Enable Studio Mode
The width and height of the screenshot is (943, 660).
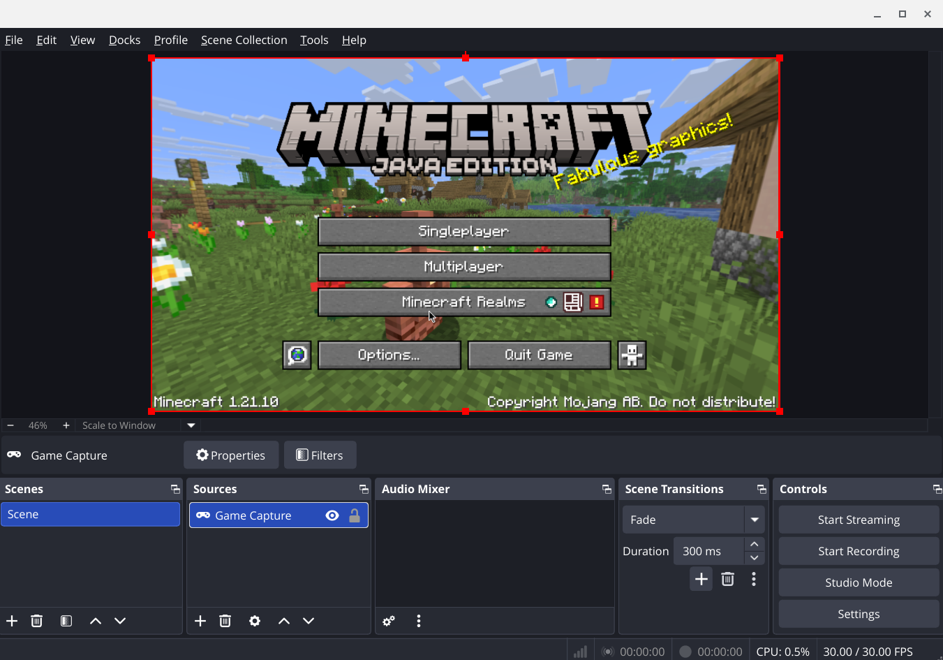859,582
